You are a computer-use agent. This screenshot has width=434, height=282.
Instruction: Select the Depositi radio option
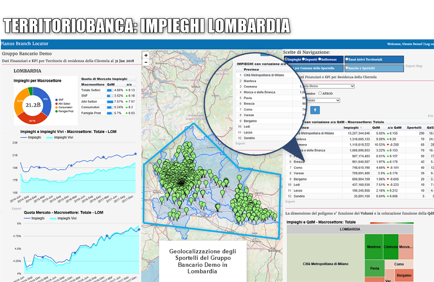point(303,59)
